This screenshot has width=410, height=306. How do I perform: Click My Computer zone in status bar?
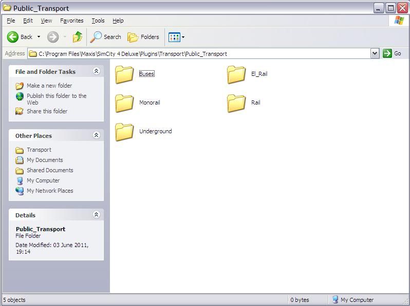coord(353,300)
